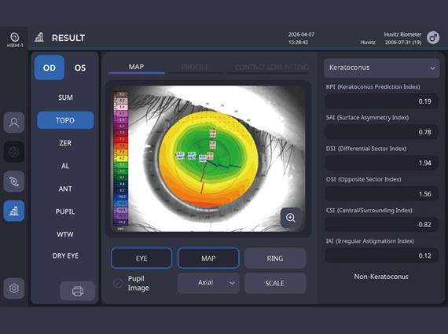
Task: Click the IAI (Irregular Astigmatism Index) label
Action: (x=370, y=241)
